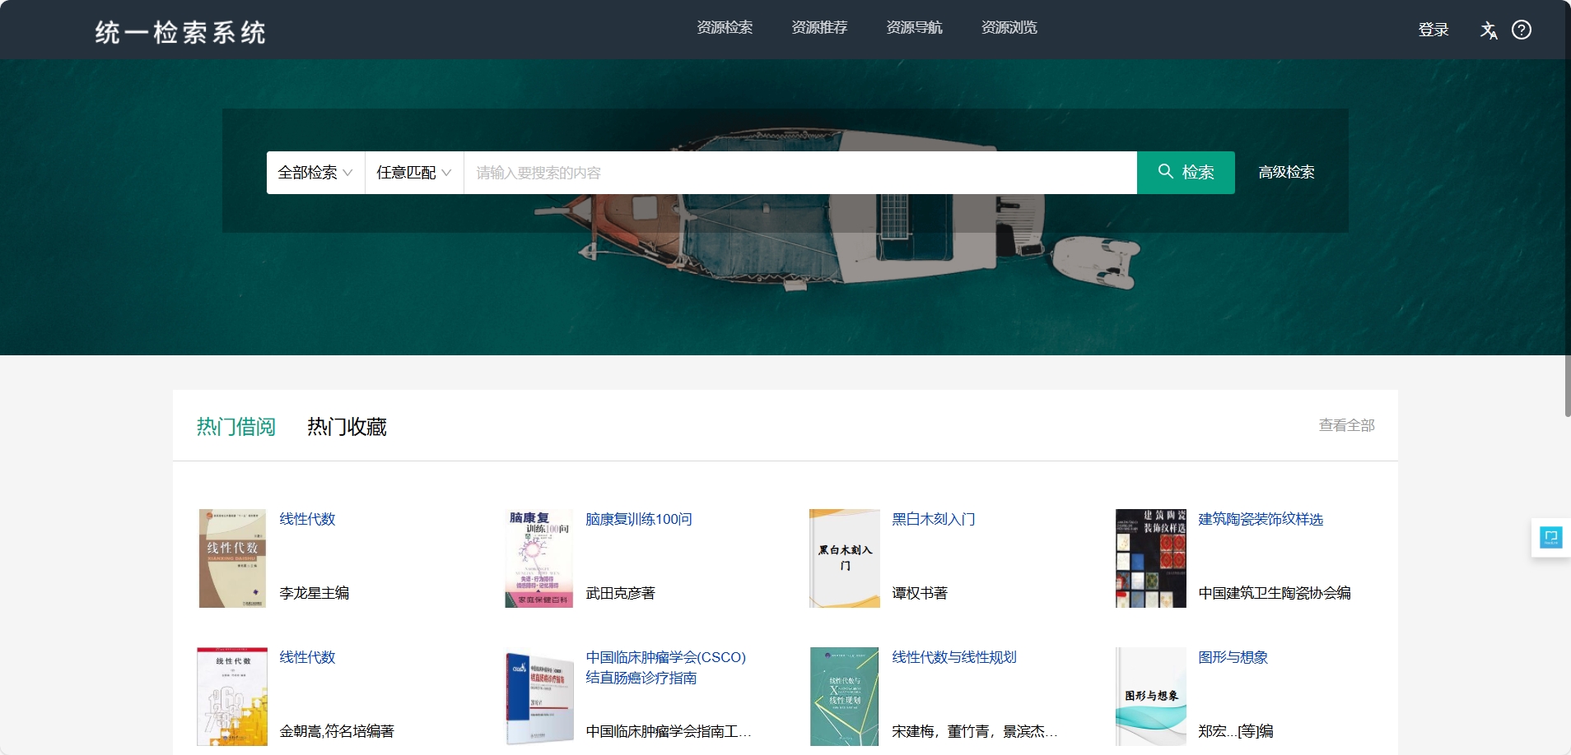Image resolution: width=1571 pixels, height=755 pixels.
Task: Click the 建筑陶瓷装饰纹样选 book cover
Action: pyautogui.click(x=1150, y=558)
